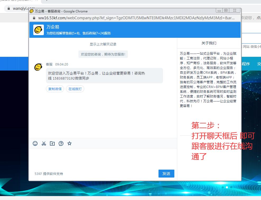Click the lock icon in popup address bar
This screenshot has height=200, width=261.
click(x=34, y=18)
